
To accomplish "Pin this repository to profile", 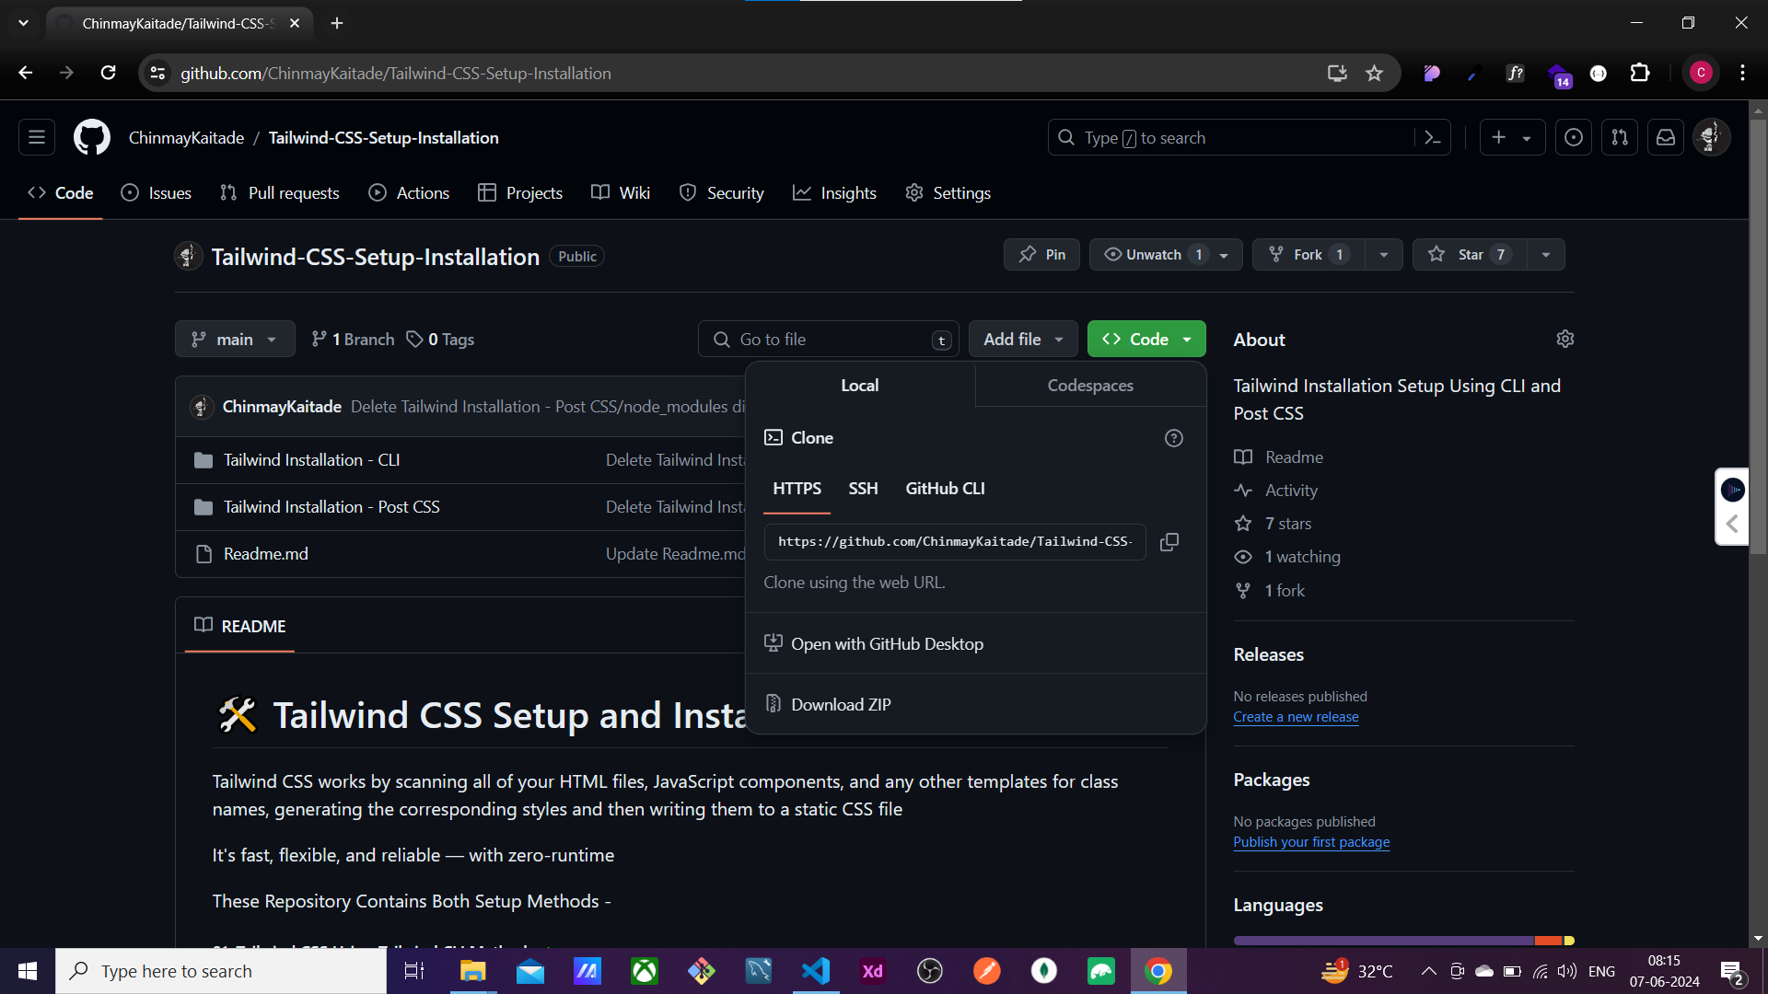I will click(1041, 255).
